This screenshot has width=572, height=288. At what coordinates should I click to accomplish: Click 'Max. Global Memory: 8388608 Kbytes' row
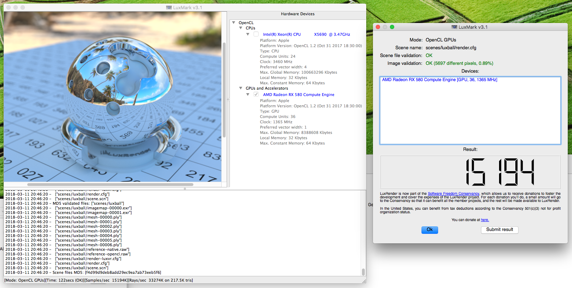296,132
